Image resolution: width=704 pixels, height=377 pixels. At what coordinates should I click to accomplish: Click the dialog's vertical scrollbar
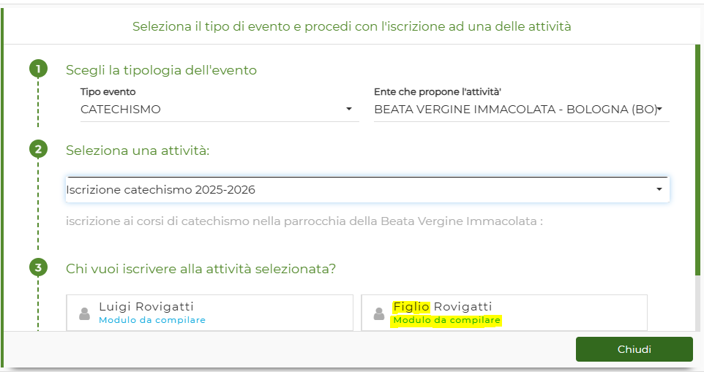(x=697, y=161)
